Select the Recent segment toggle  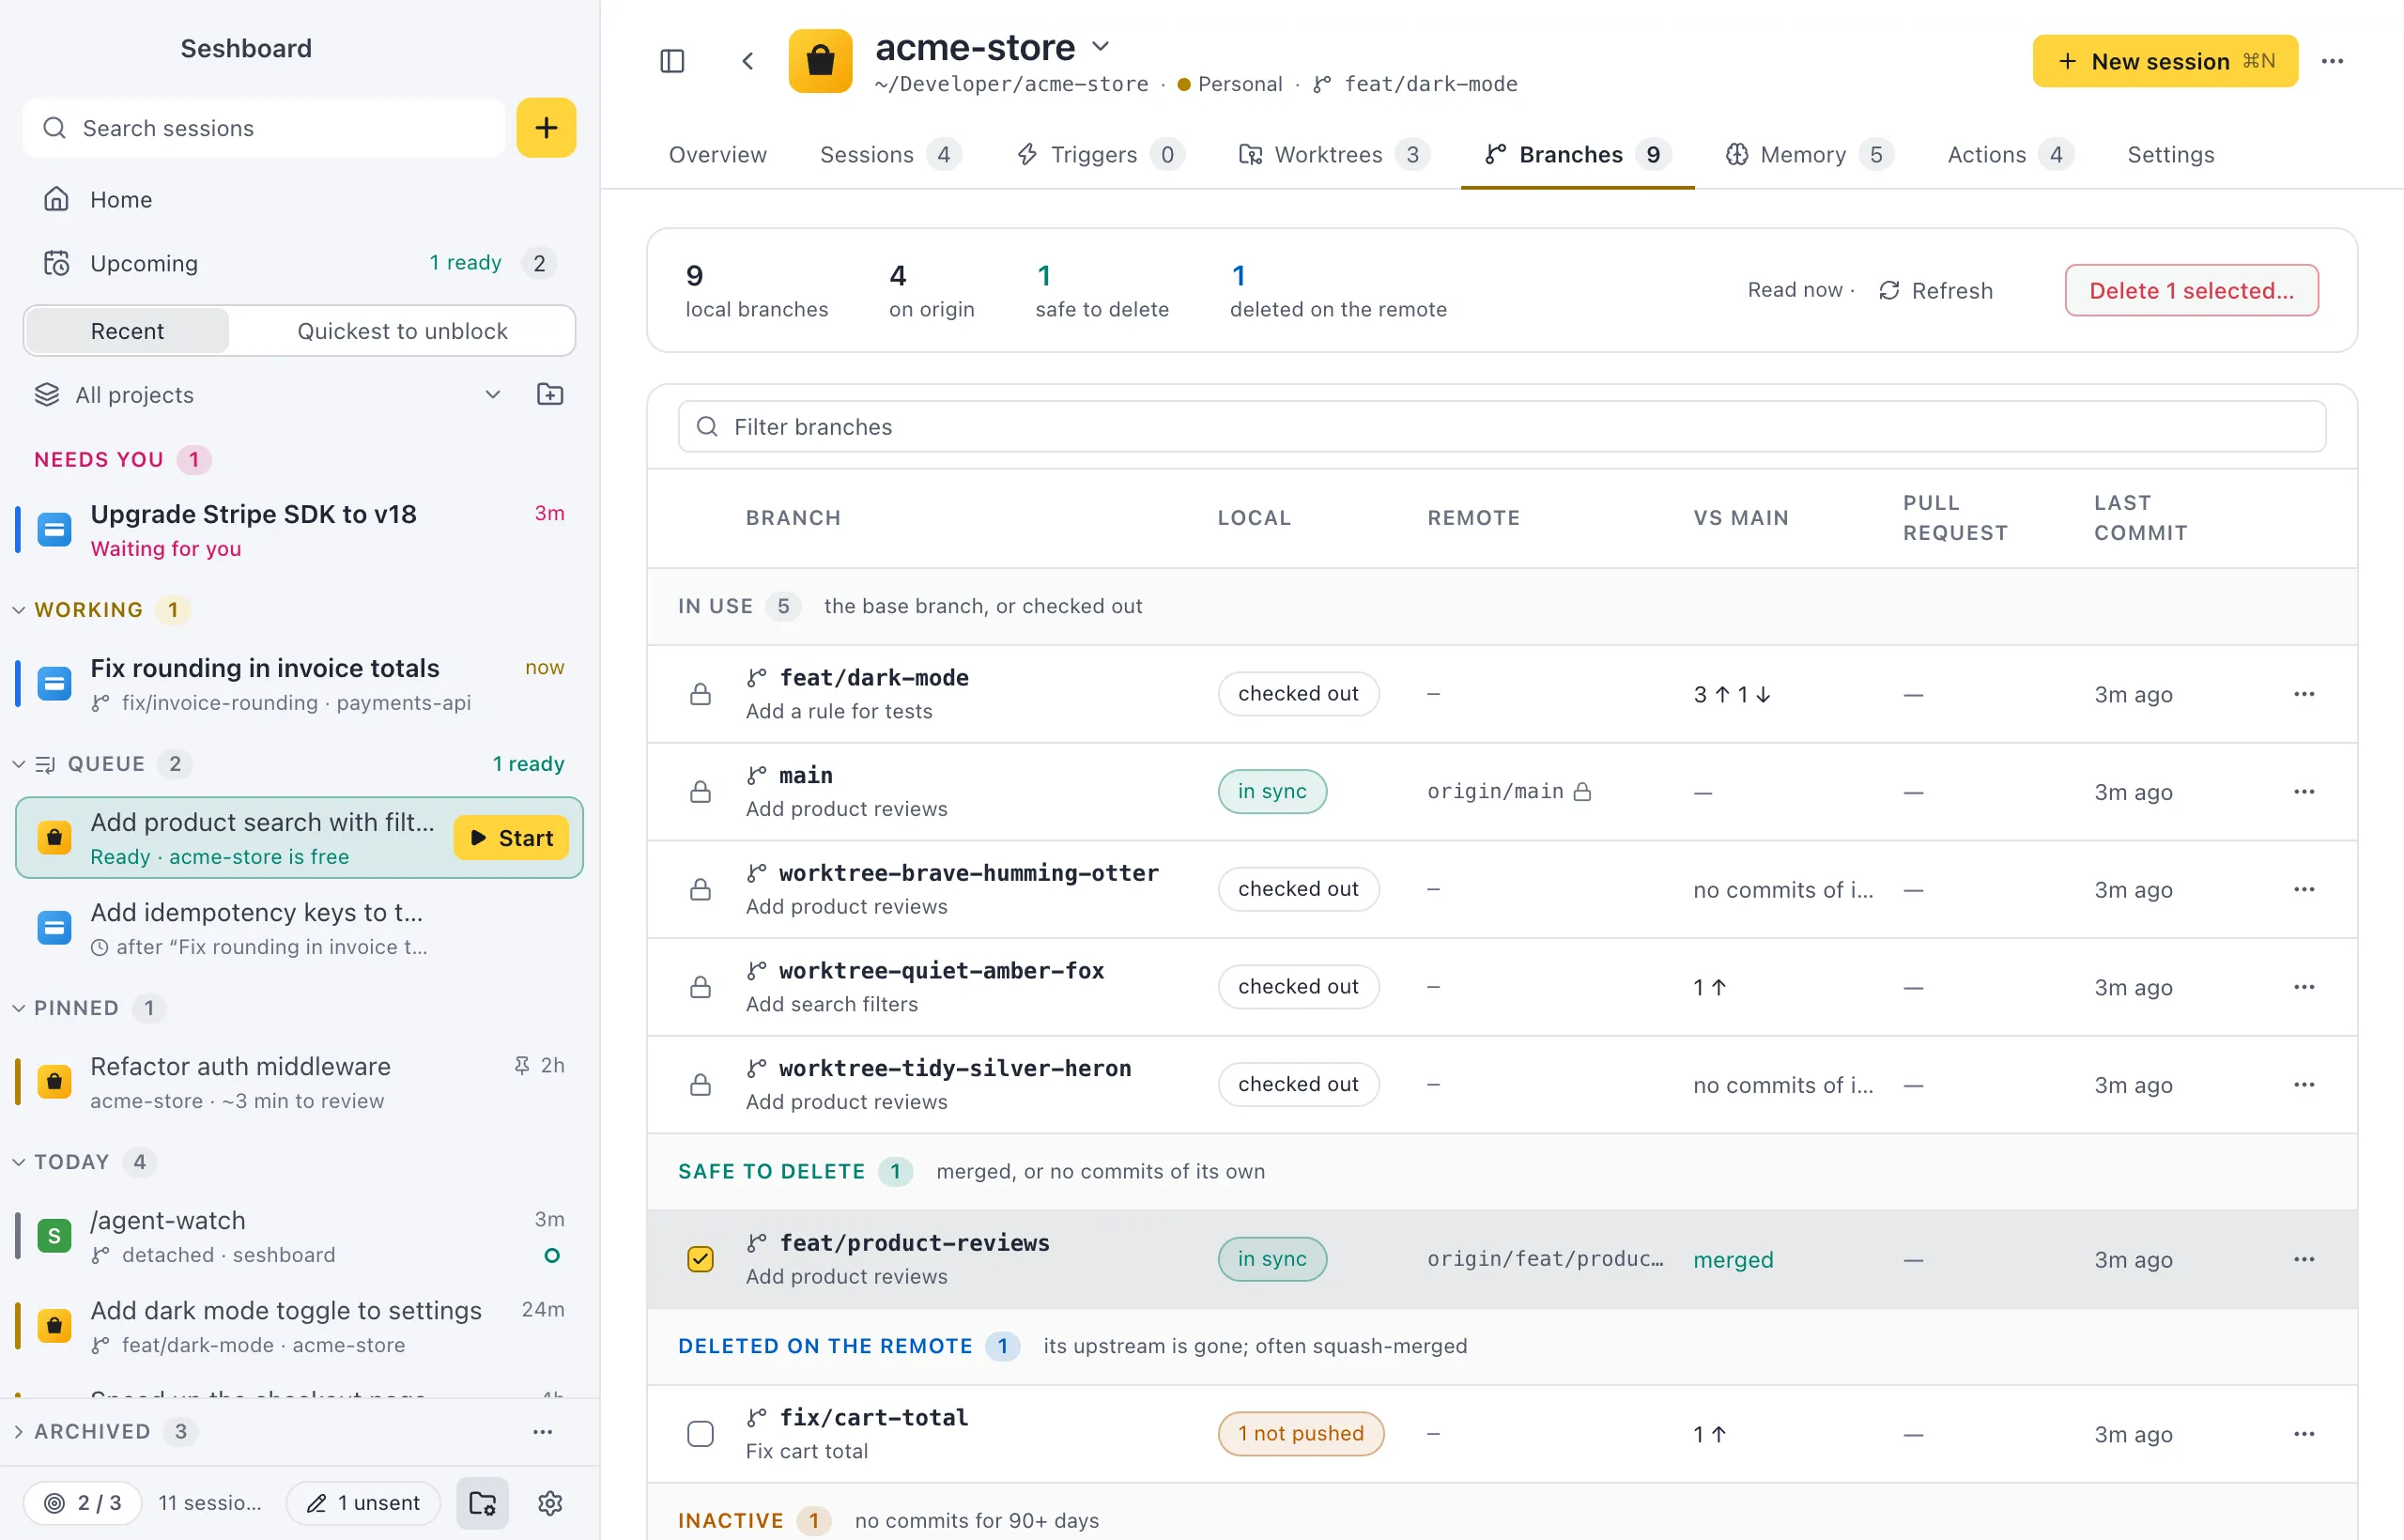[127, 331]
